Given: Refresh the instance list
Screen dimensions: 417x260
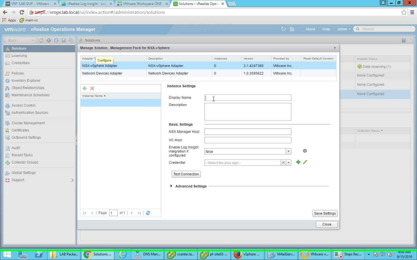Looking at the screenshot, I should point(148,213).
